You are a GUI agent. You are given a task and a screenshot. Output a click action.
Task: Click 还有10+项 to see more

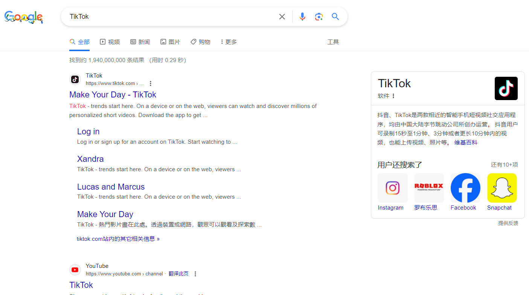point(505,164)
